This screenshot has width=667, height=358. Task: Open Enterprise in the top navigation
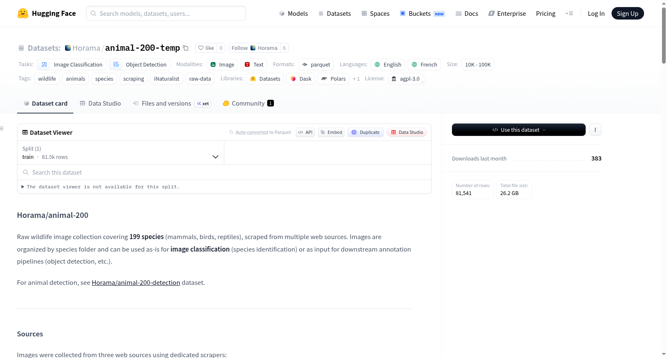[507, 13]
